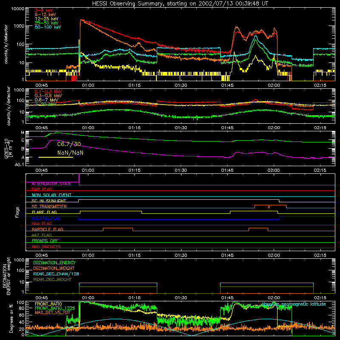Select the green 7-20 MeV legend label
The width and height of the screenshot is (340, 340).
tap(46, 104)
